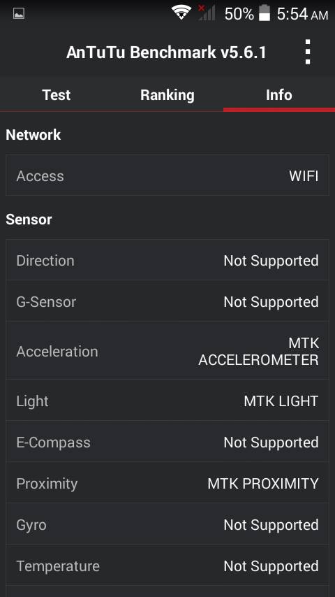Tap the Access WIFI row
This screenshot has height=597, width=335.
point(167,175)
